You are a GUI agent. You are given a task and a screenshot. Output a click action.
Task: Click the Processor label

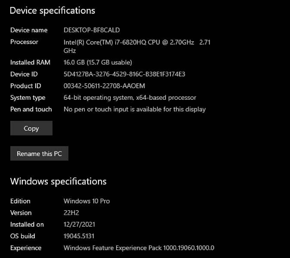tap(24, 42)
